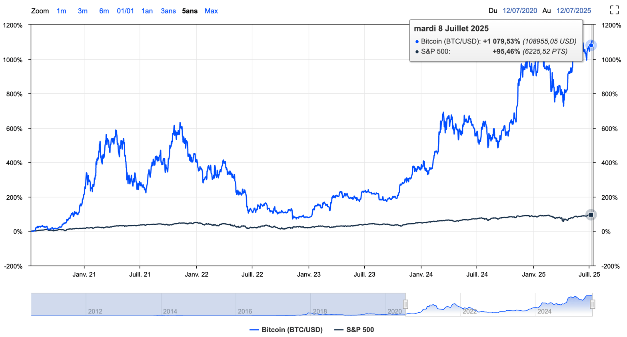The width and height of the screenshot is (627, 337).
Task: Click 2022 in the navigator timeline
Action: click(469, 311)
